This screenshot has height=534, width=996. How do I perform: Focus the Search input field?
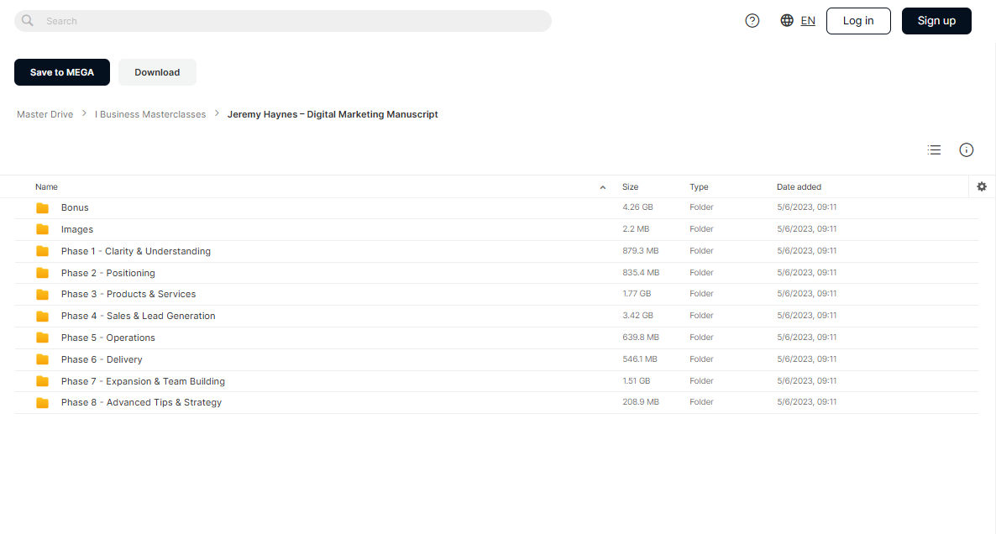click(x=283, y=21)
